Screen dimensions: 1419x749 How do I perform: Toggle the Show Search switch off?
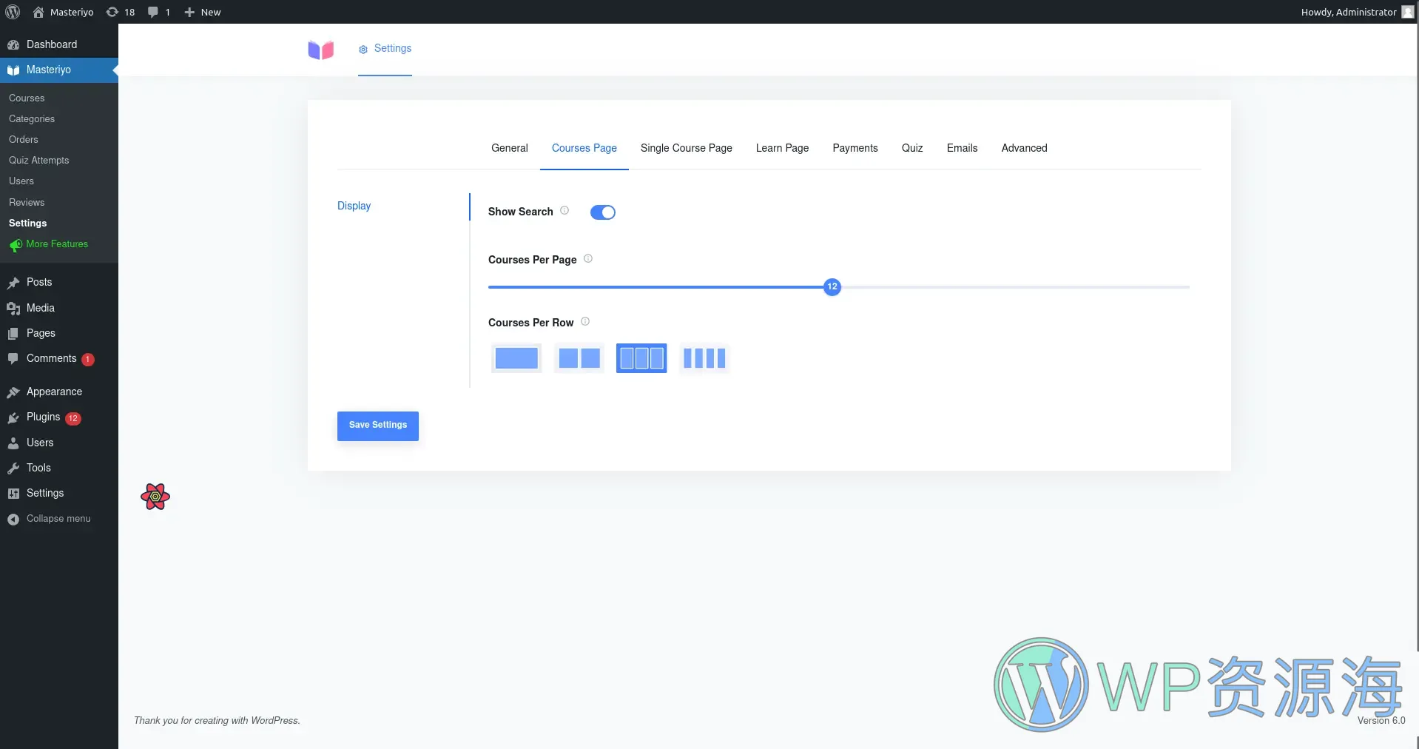click(x=603, y=212)
